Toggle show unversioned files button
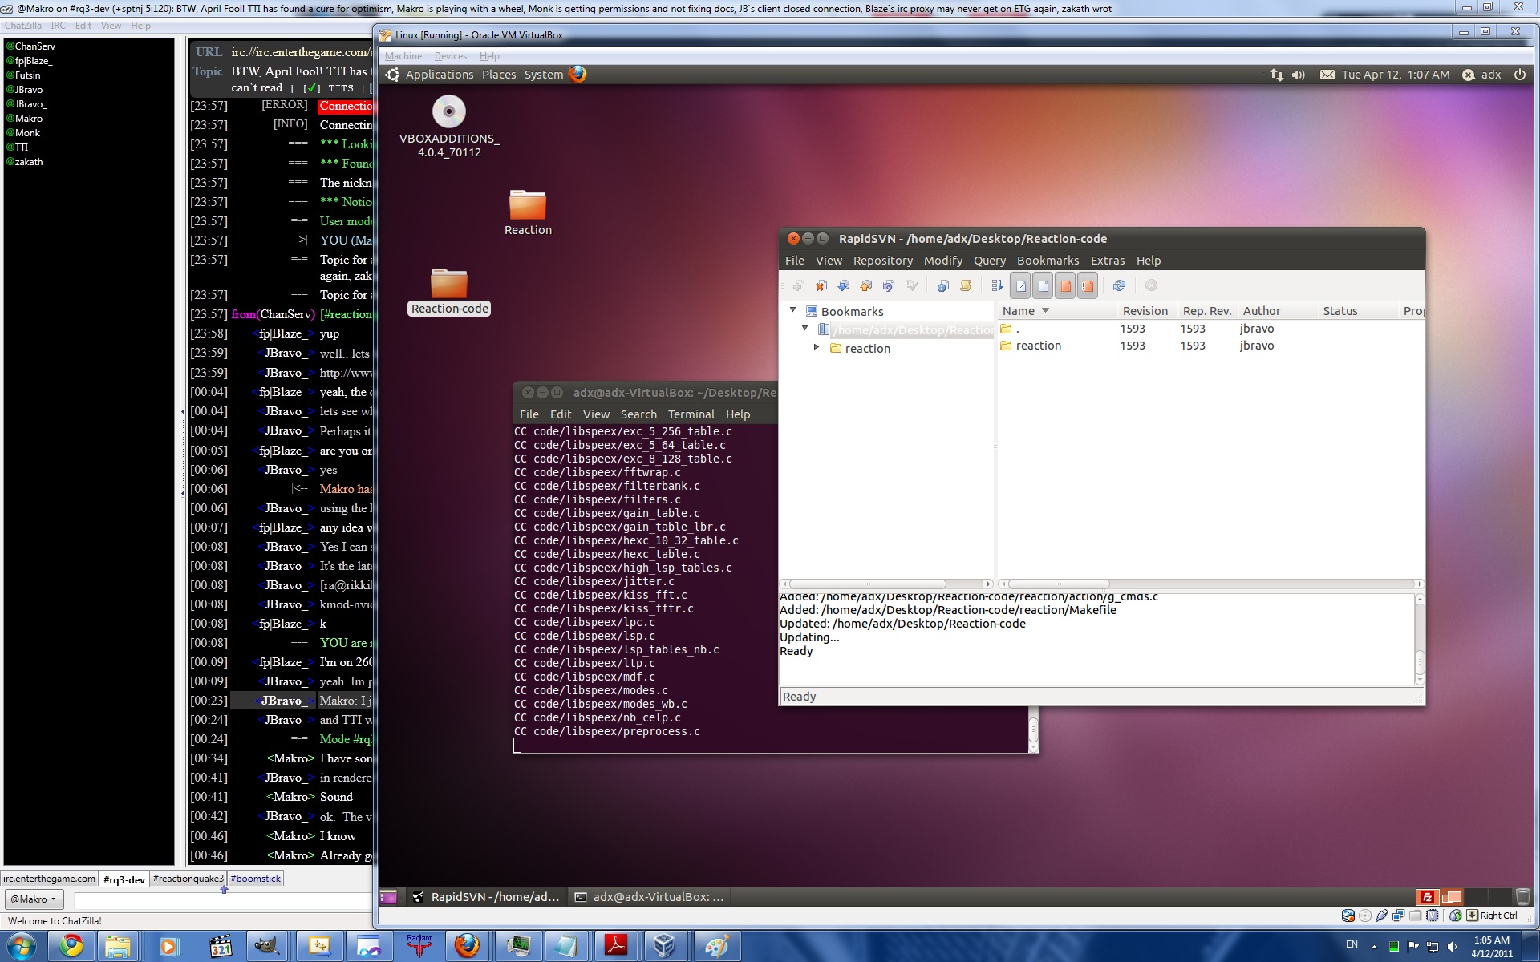Screen dimensions: 1540x962 tap(1020, 285)
